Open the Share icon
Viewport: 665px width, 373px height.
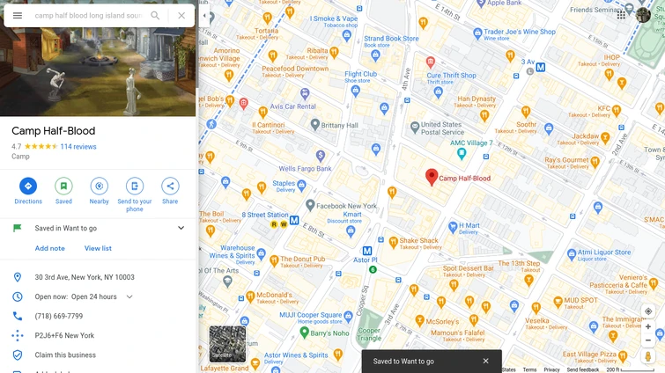(170, 186)
